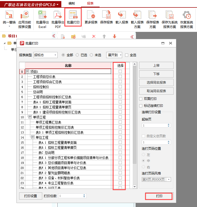Check the box for 单项工程费汇总表
Image resolution: width=197 pixels, height=207 pixels.
(x=120, y=122)
